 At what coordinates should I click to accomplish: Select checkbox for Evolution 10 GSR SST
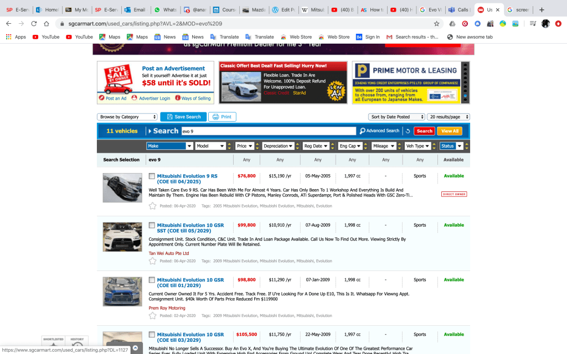tap(152, 226)
